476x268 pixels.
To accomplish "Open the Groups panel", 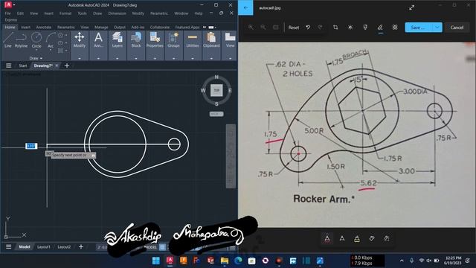I will coord(173,39).
